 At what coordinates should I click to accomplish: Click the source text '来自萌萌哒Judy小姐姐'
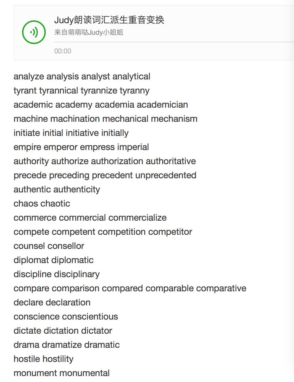[89, 32]
